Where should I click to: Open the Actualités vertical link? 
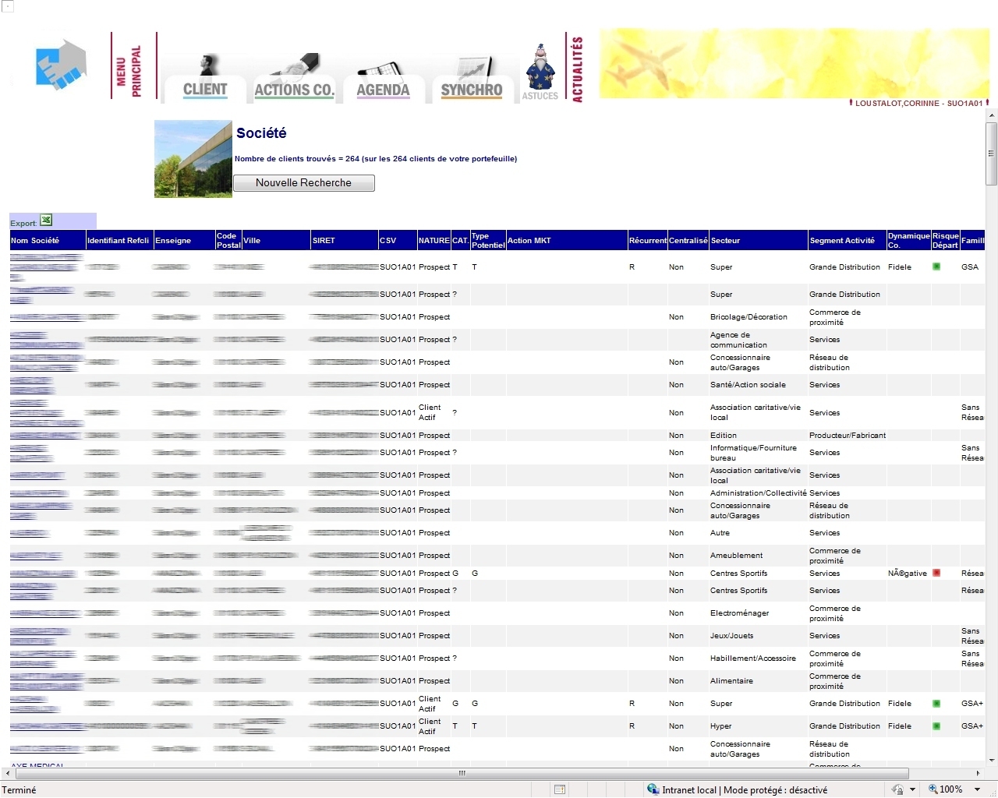tap(577, 69)
